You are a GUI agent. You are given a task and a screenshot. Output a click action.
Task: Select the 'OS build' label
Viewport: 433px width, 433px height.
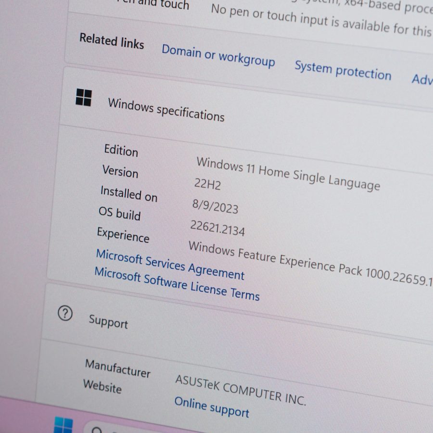coord(119,214)
